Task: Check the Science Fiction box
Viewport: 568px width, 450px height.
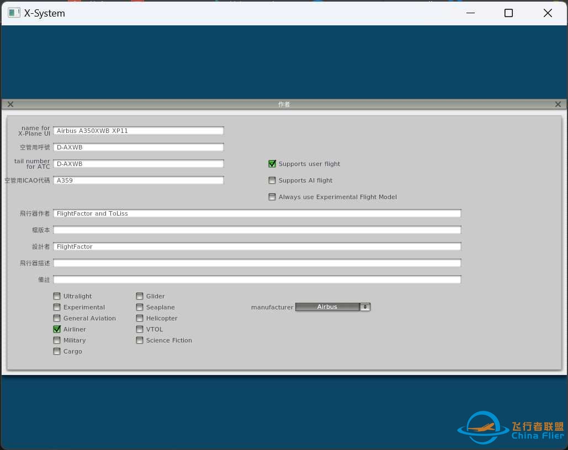Action: (140, 340)
